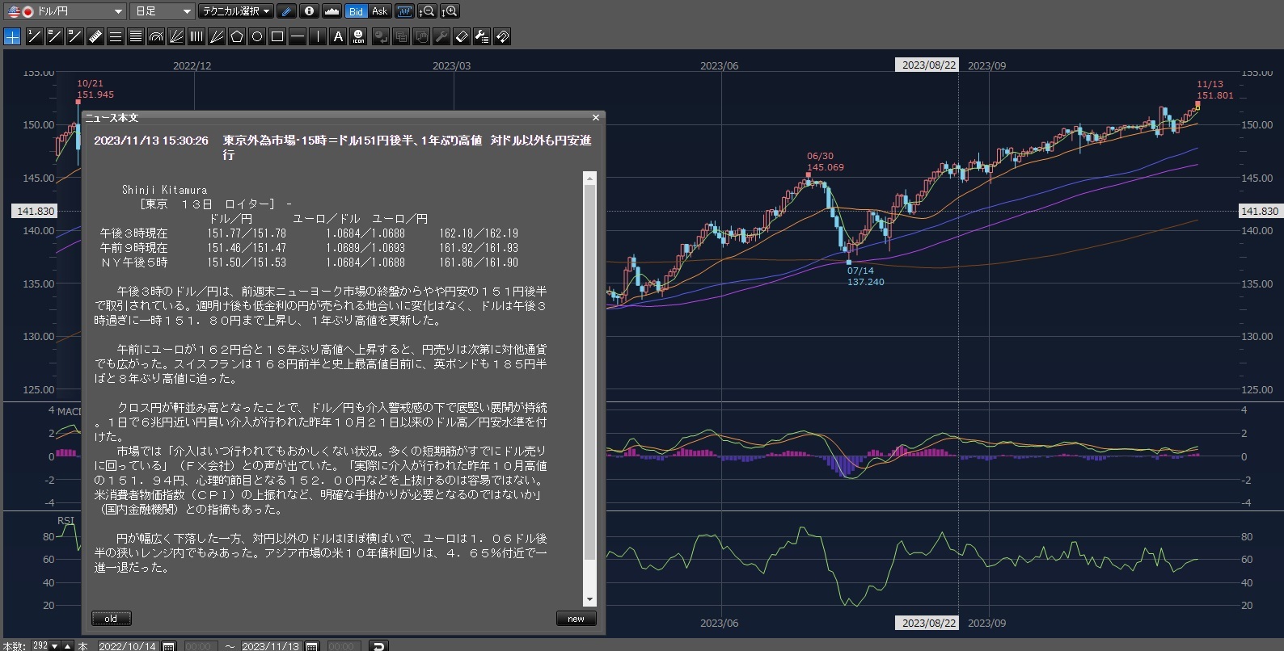The image size is (1284, 651).
Task: Toggle the chart type mountain icon
Action: tap(332, 11)
